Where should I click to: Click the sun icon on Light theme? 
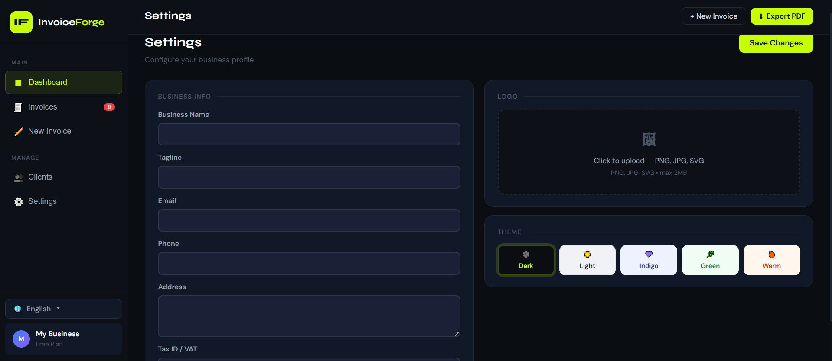[587, 255]
